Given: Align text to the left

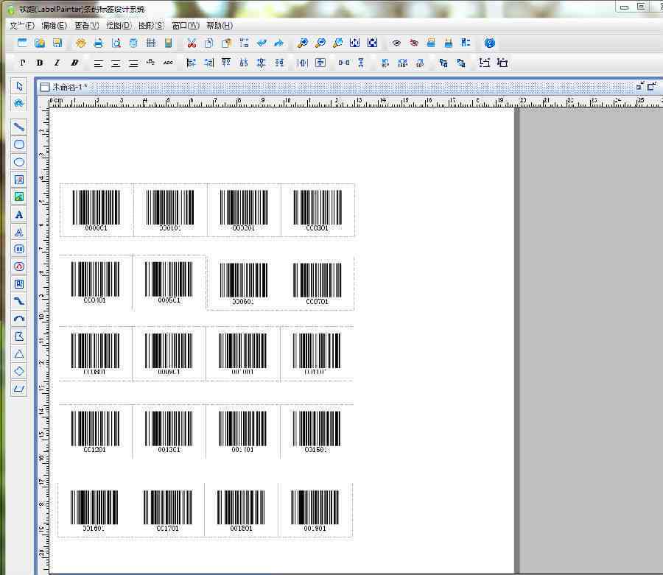Looking at the screenshot, I should [98, 63].
